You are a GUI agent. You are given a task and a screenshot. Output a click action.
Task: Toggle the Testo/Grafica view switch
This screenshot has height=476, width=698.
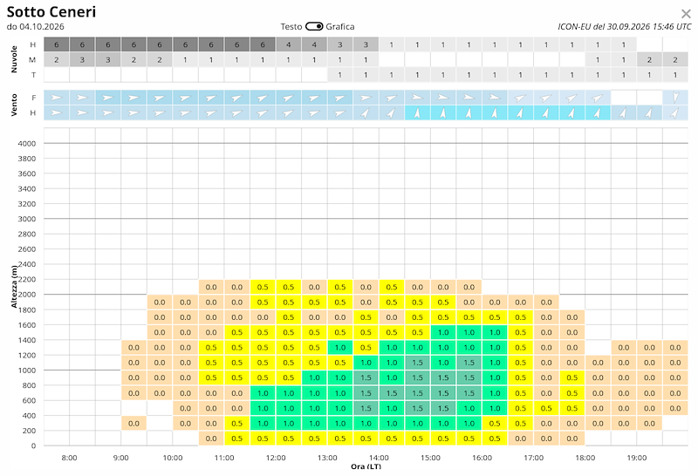[x=314, y=27]
